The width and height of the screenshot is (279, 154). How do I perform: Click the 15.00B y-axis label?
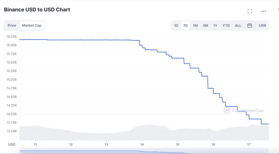[x=11, y=80]
